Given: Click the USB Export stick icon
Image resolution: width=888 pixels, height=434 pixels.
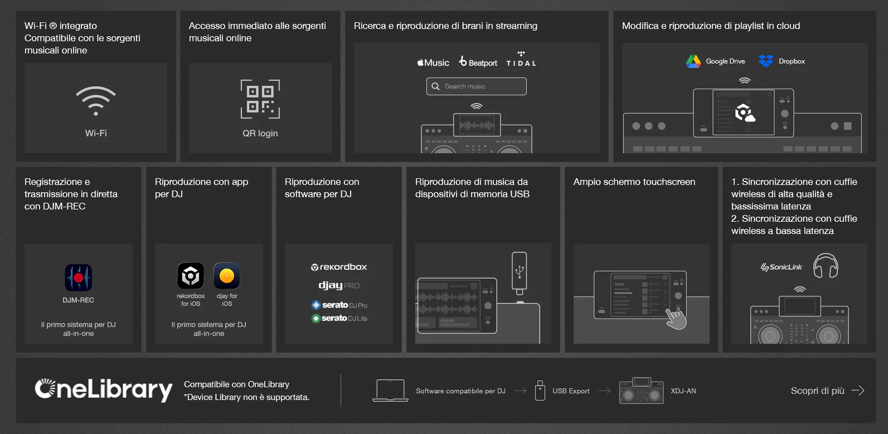Looking at the screenshot, I should click(540, 391).
